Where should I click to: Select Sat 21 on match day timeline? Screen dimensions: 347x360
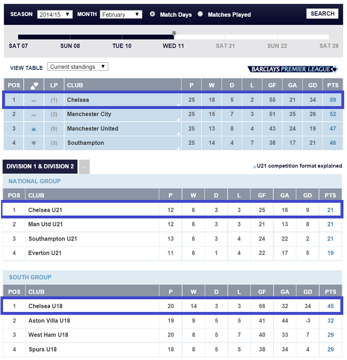point(225,46)
